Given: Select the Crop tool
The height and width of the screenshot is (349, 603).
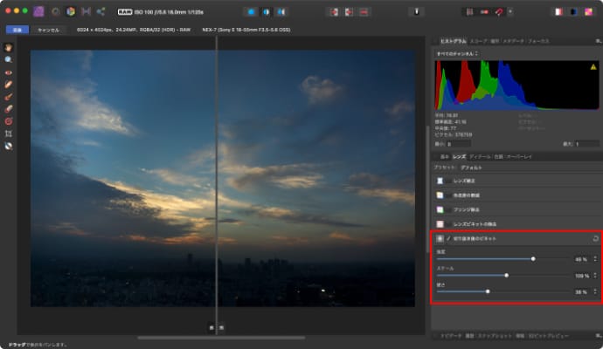Looking at the screenshot, I should click(8, 133).
